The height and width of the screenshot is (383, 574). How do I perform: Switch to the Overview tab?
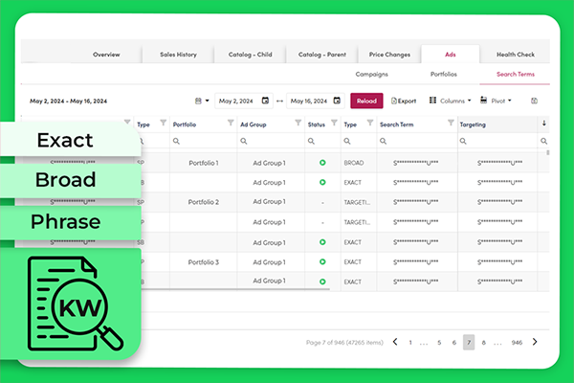106,55
